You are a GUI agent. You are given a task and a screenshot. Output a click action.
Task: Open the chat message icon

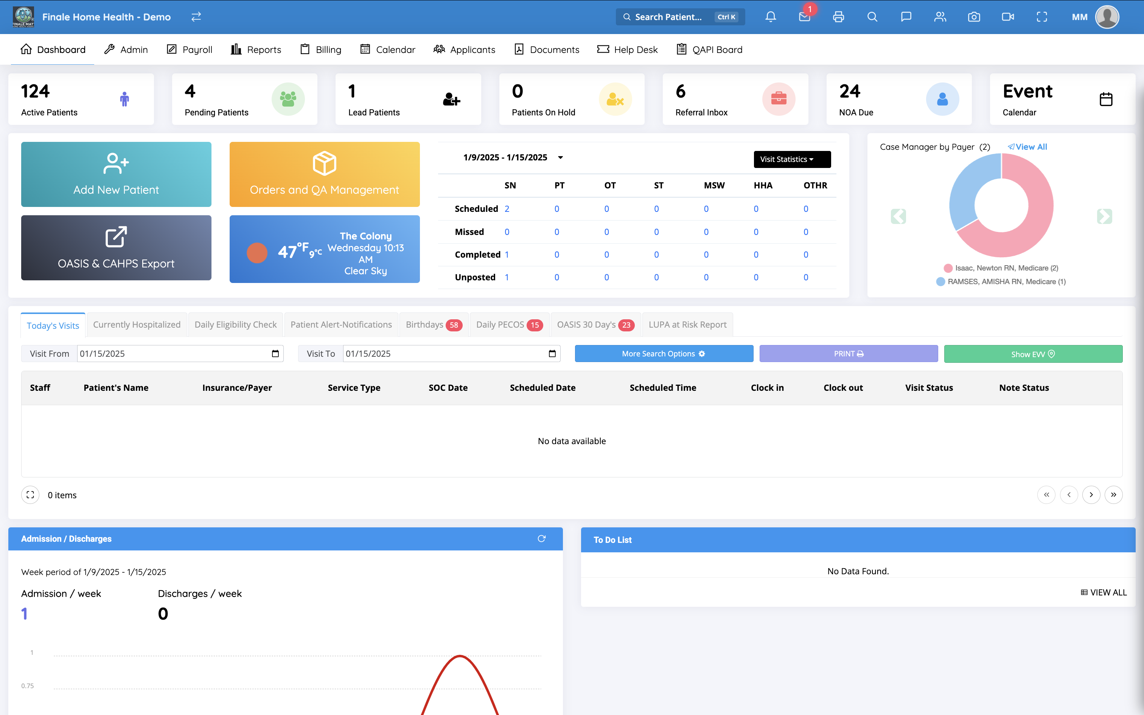coord(906,17)
